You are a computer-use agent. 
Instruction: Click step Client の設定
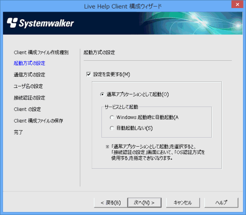click(x=27, y=110)
